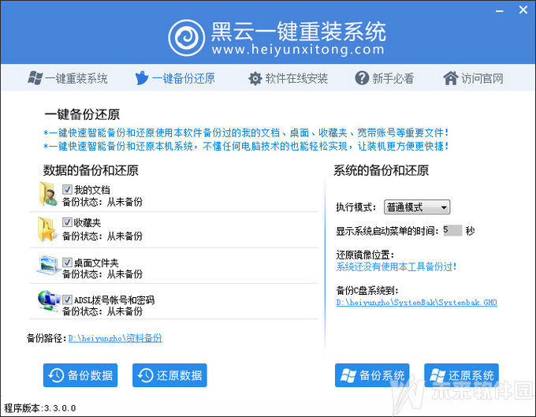Switch to 一键重装系统 tab
Image resolution: width=536 pixels, height=417 pixels.
click(x=67, y=78)
